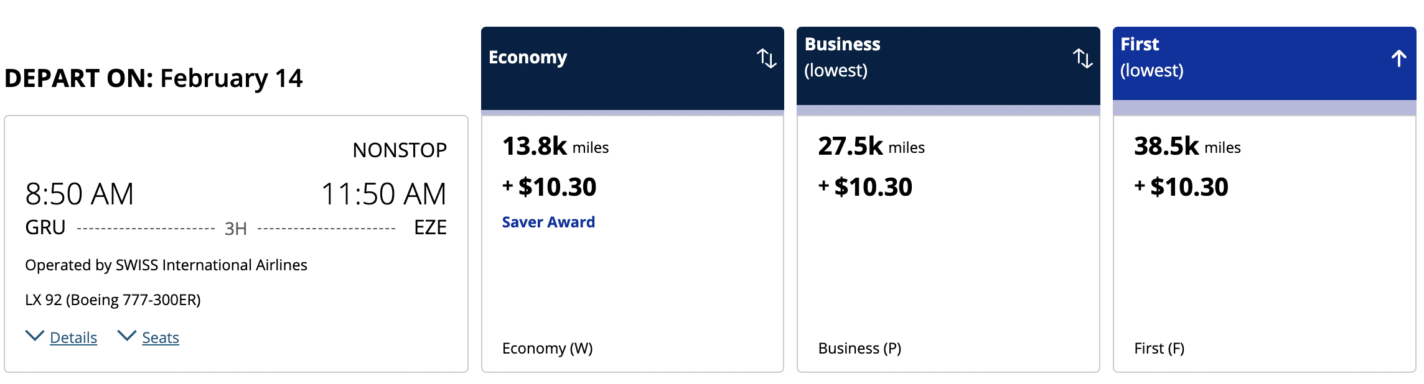This screenshot has width=1424, height=384.
Task: Click the Economy column sort arrows icon
Action: click(x=766, y=58)
